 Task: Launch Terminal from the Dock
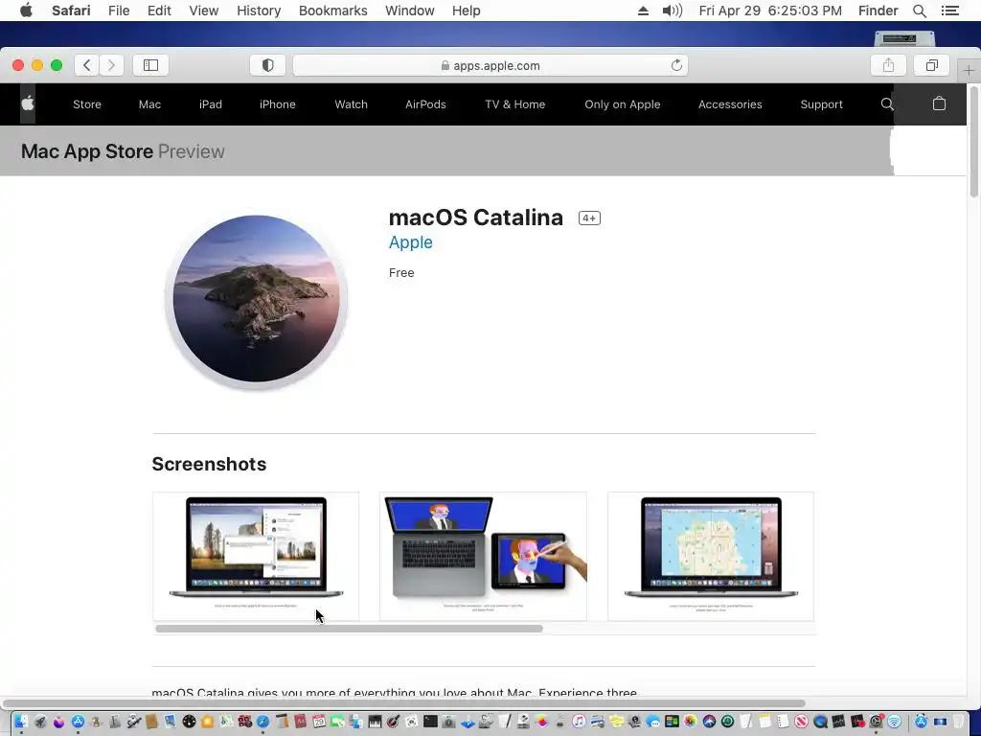coord(430,722)
